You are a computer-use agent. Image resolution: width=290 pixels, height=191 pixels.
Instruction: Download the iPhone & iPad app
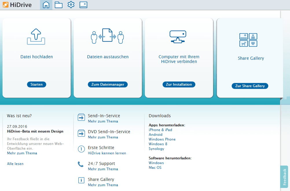pyautogui.click(x=160, y=130)
